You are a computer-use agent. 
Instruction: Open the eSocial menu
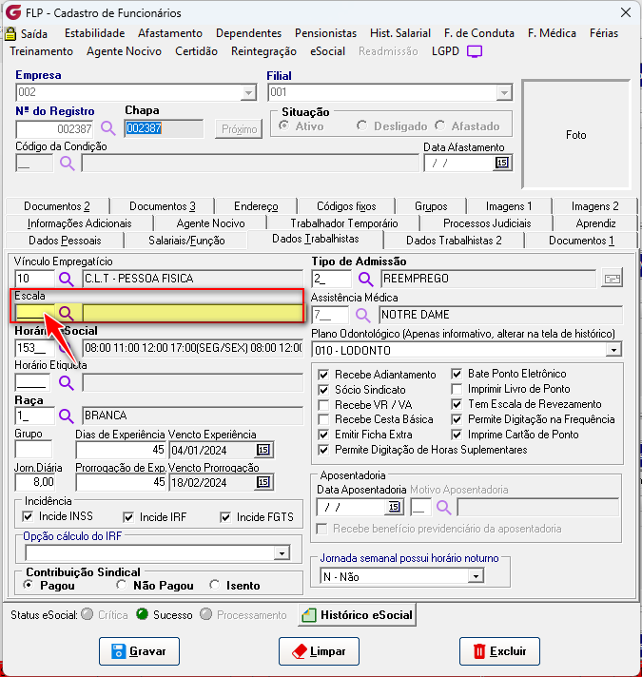(x=328, y=51)
